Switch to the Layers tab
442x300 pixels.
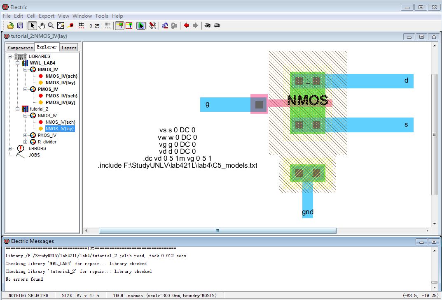69,48
